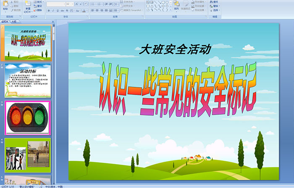
Task: Cut the selection with the 剪切 scissors
Action: pyautogui.click(x=15, y=2)
